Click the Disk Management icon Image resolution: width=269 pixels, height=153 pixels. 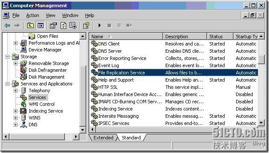point(23,77)
